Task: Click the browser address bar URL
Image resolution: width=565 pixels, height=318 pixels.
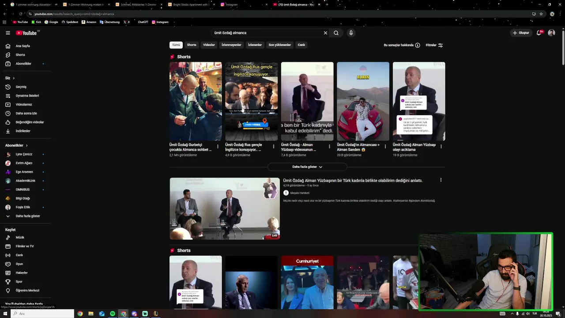Action: [x=74, y=14]
